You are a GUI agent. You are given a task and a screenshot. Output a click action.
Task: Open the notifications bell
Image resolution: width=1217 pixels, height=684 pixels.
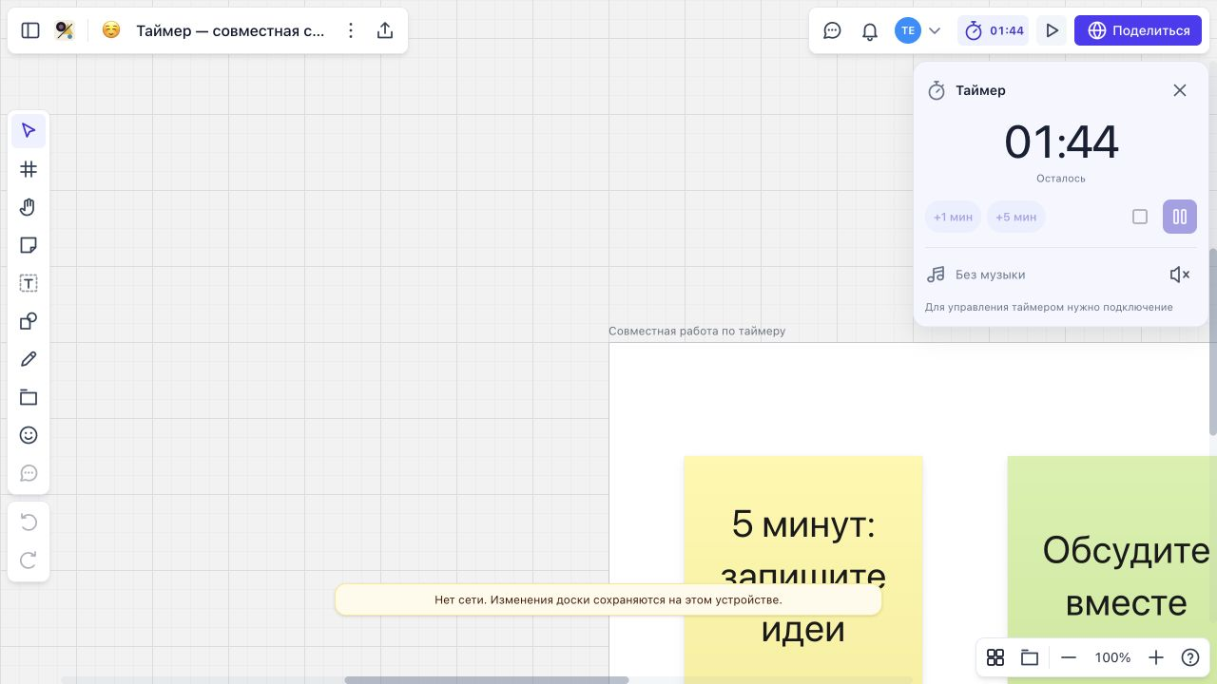point(869,30)
